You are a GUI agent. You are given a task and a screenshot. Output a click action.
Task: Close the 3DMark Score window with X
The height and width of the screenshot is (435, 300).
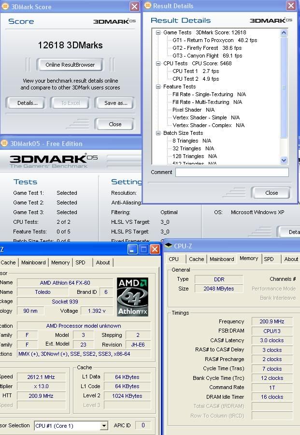tap(134, 6)
